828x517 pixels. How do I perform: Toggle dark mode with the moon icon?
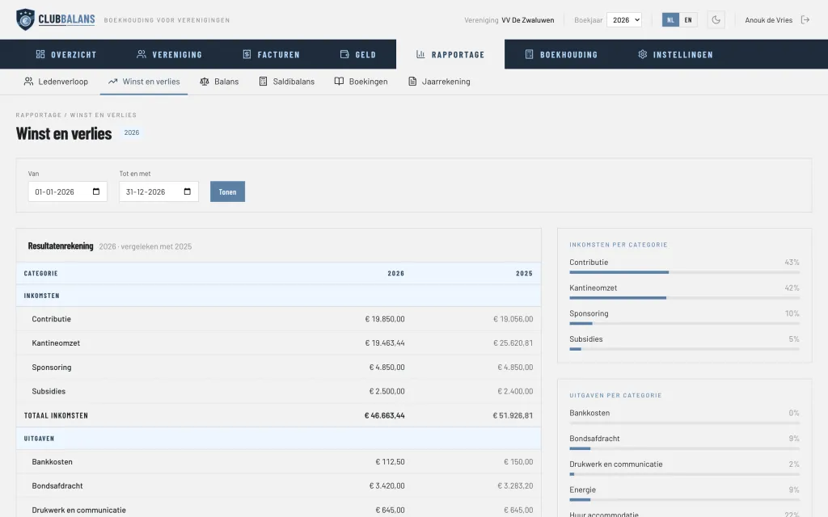pos(716,20)
